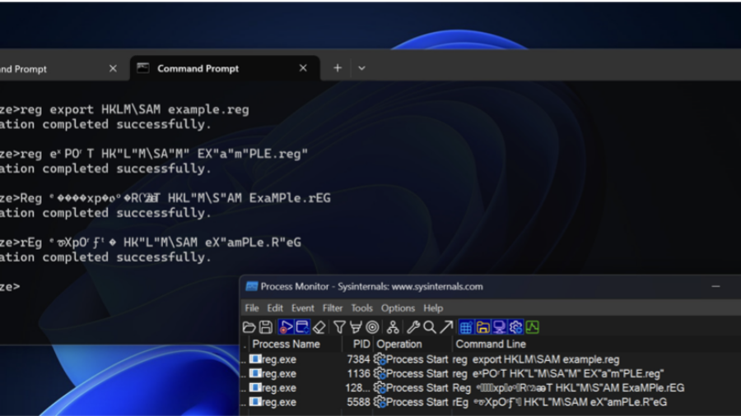Viewport: 741px width, 416px height.
Task: Select the reg.exe row with PID 1136
Action: pos(491,373)
